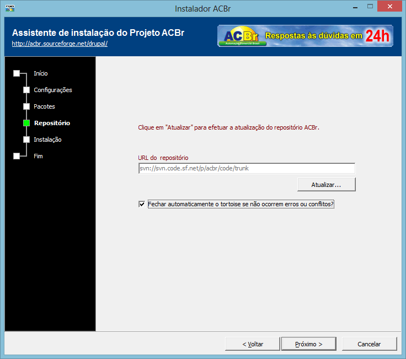This screenshot has height=359, width=406.
Task: Click the white Início step marker
Action: [x=17, y=73]
